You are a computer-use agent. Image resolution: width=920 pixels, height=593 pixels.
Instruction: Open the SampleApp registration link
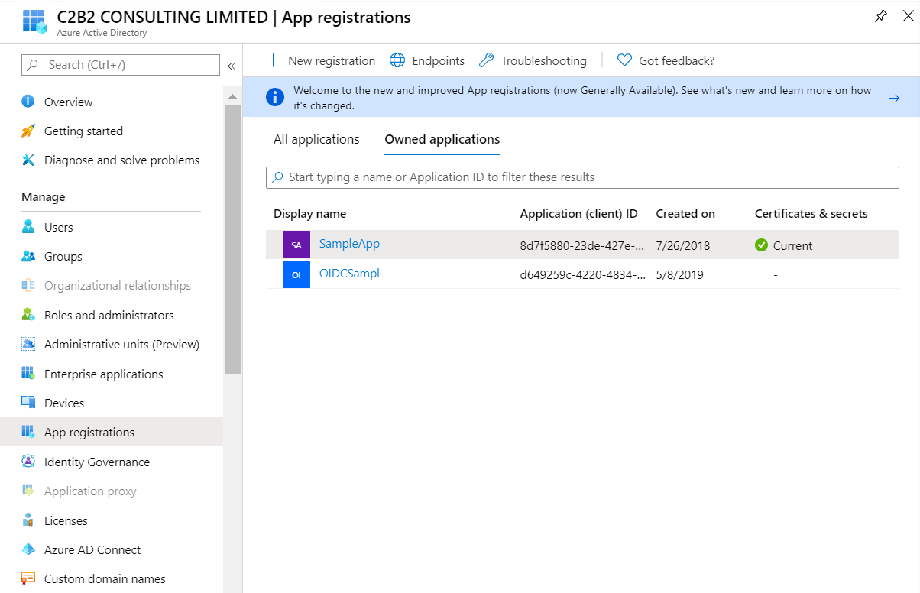pos(349,244)
